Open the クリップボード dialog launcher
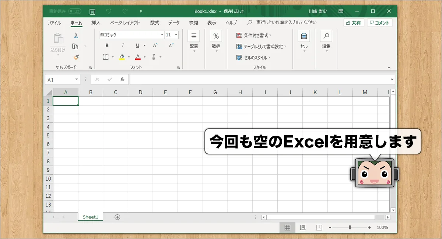Screen dimensions: 442x239 coord(90,68)
